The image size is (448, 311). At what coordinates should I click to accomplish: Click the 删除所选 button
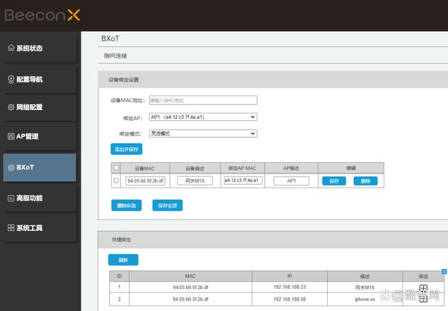126,205
